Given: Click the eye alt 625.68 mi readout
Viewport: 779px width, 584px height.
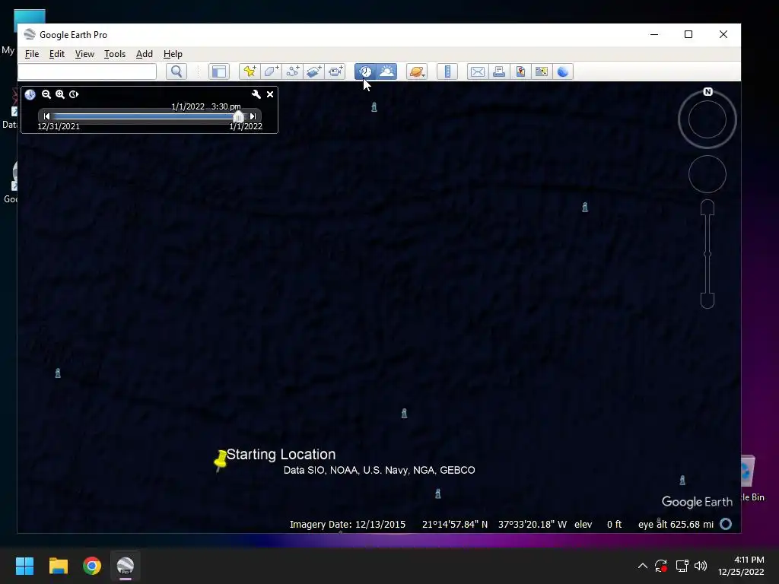Looking at the screenshot, I should (x=676, y=525).
